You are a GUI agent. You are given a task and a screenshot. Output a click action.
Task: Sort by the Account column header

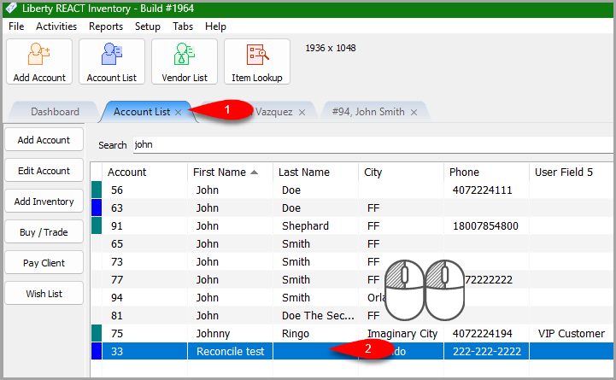pyautogui.click(x=144, y=172)
